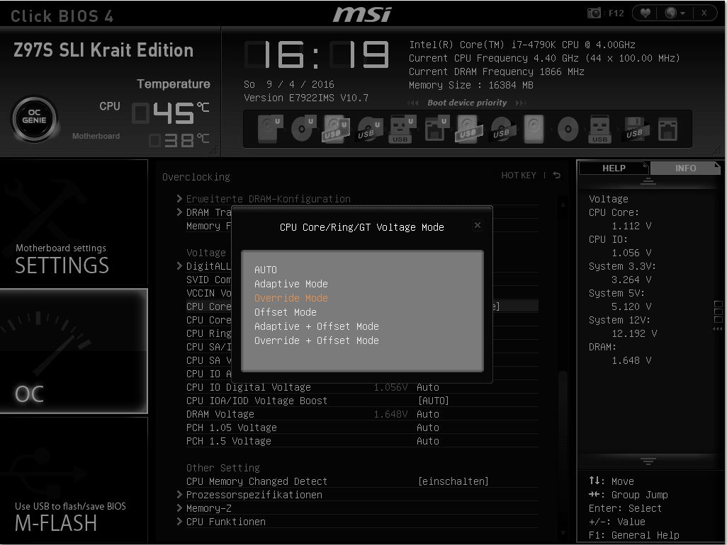
Task: Switch to the HELP tab
Action: click(x=614, y=168)
